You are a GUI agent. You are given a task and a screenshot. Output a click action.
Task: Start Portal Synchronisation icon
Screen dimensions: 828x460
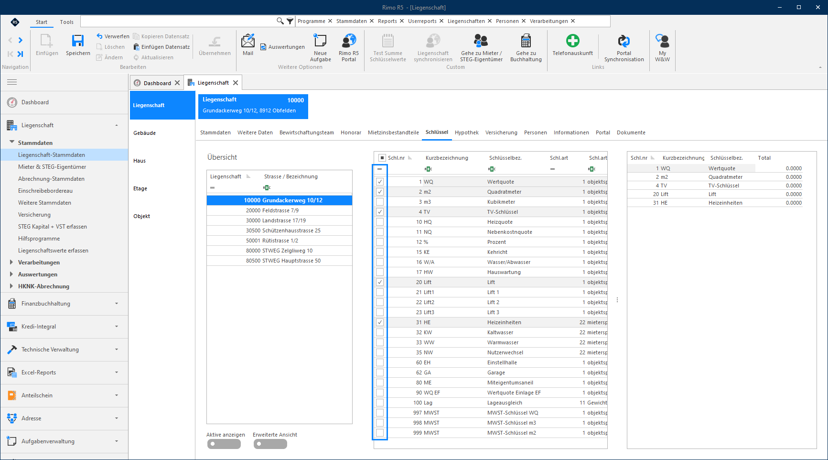click(624, 41)
